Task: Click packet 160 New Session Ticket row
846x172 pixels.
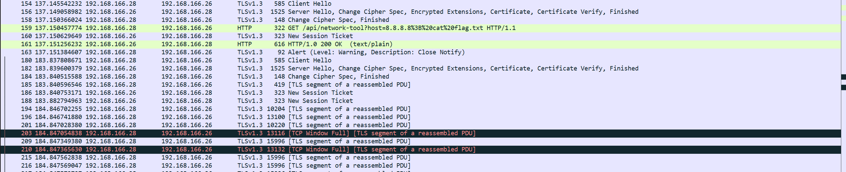Action: tap(320, 36)
